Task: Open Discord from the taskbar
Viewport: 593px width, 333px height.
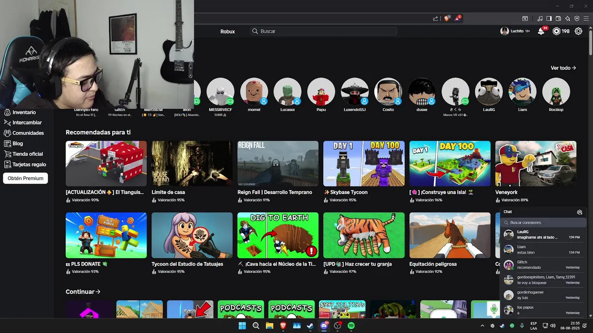Action: (x=324, y=326)
